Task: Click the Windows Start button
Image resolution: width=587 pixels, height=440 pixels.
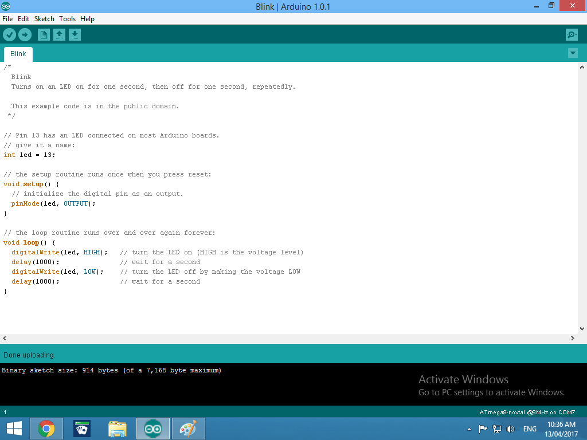Action: [14, 429]
